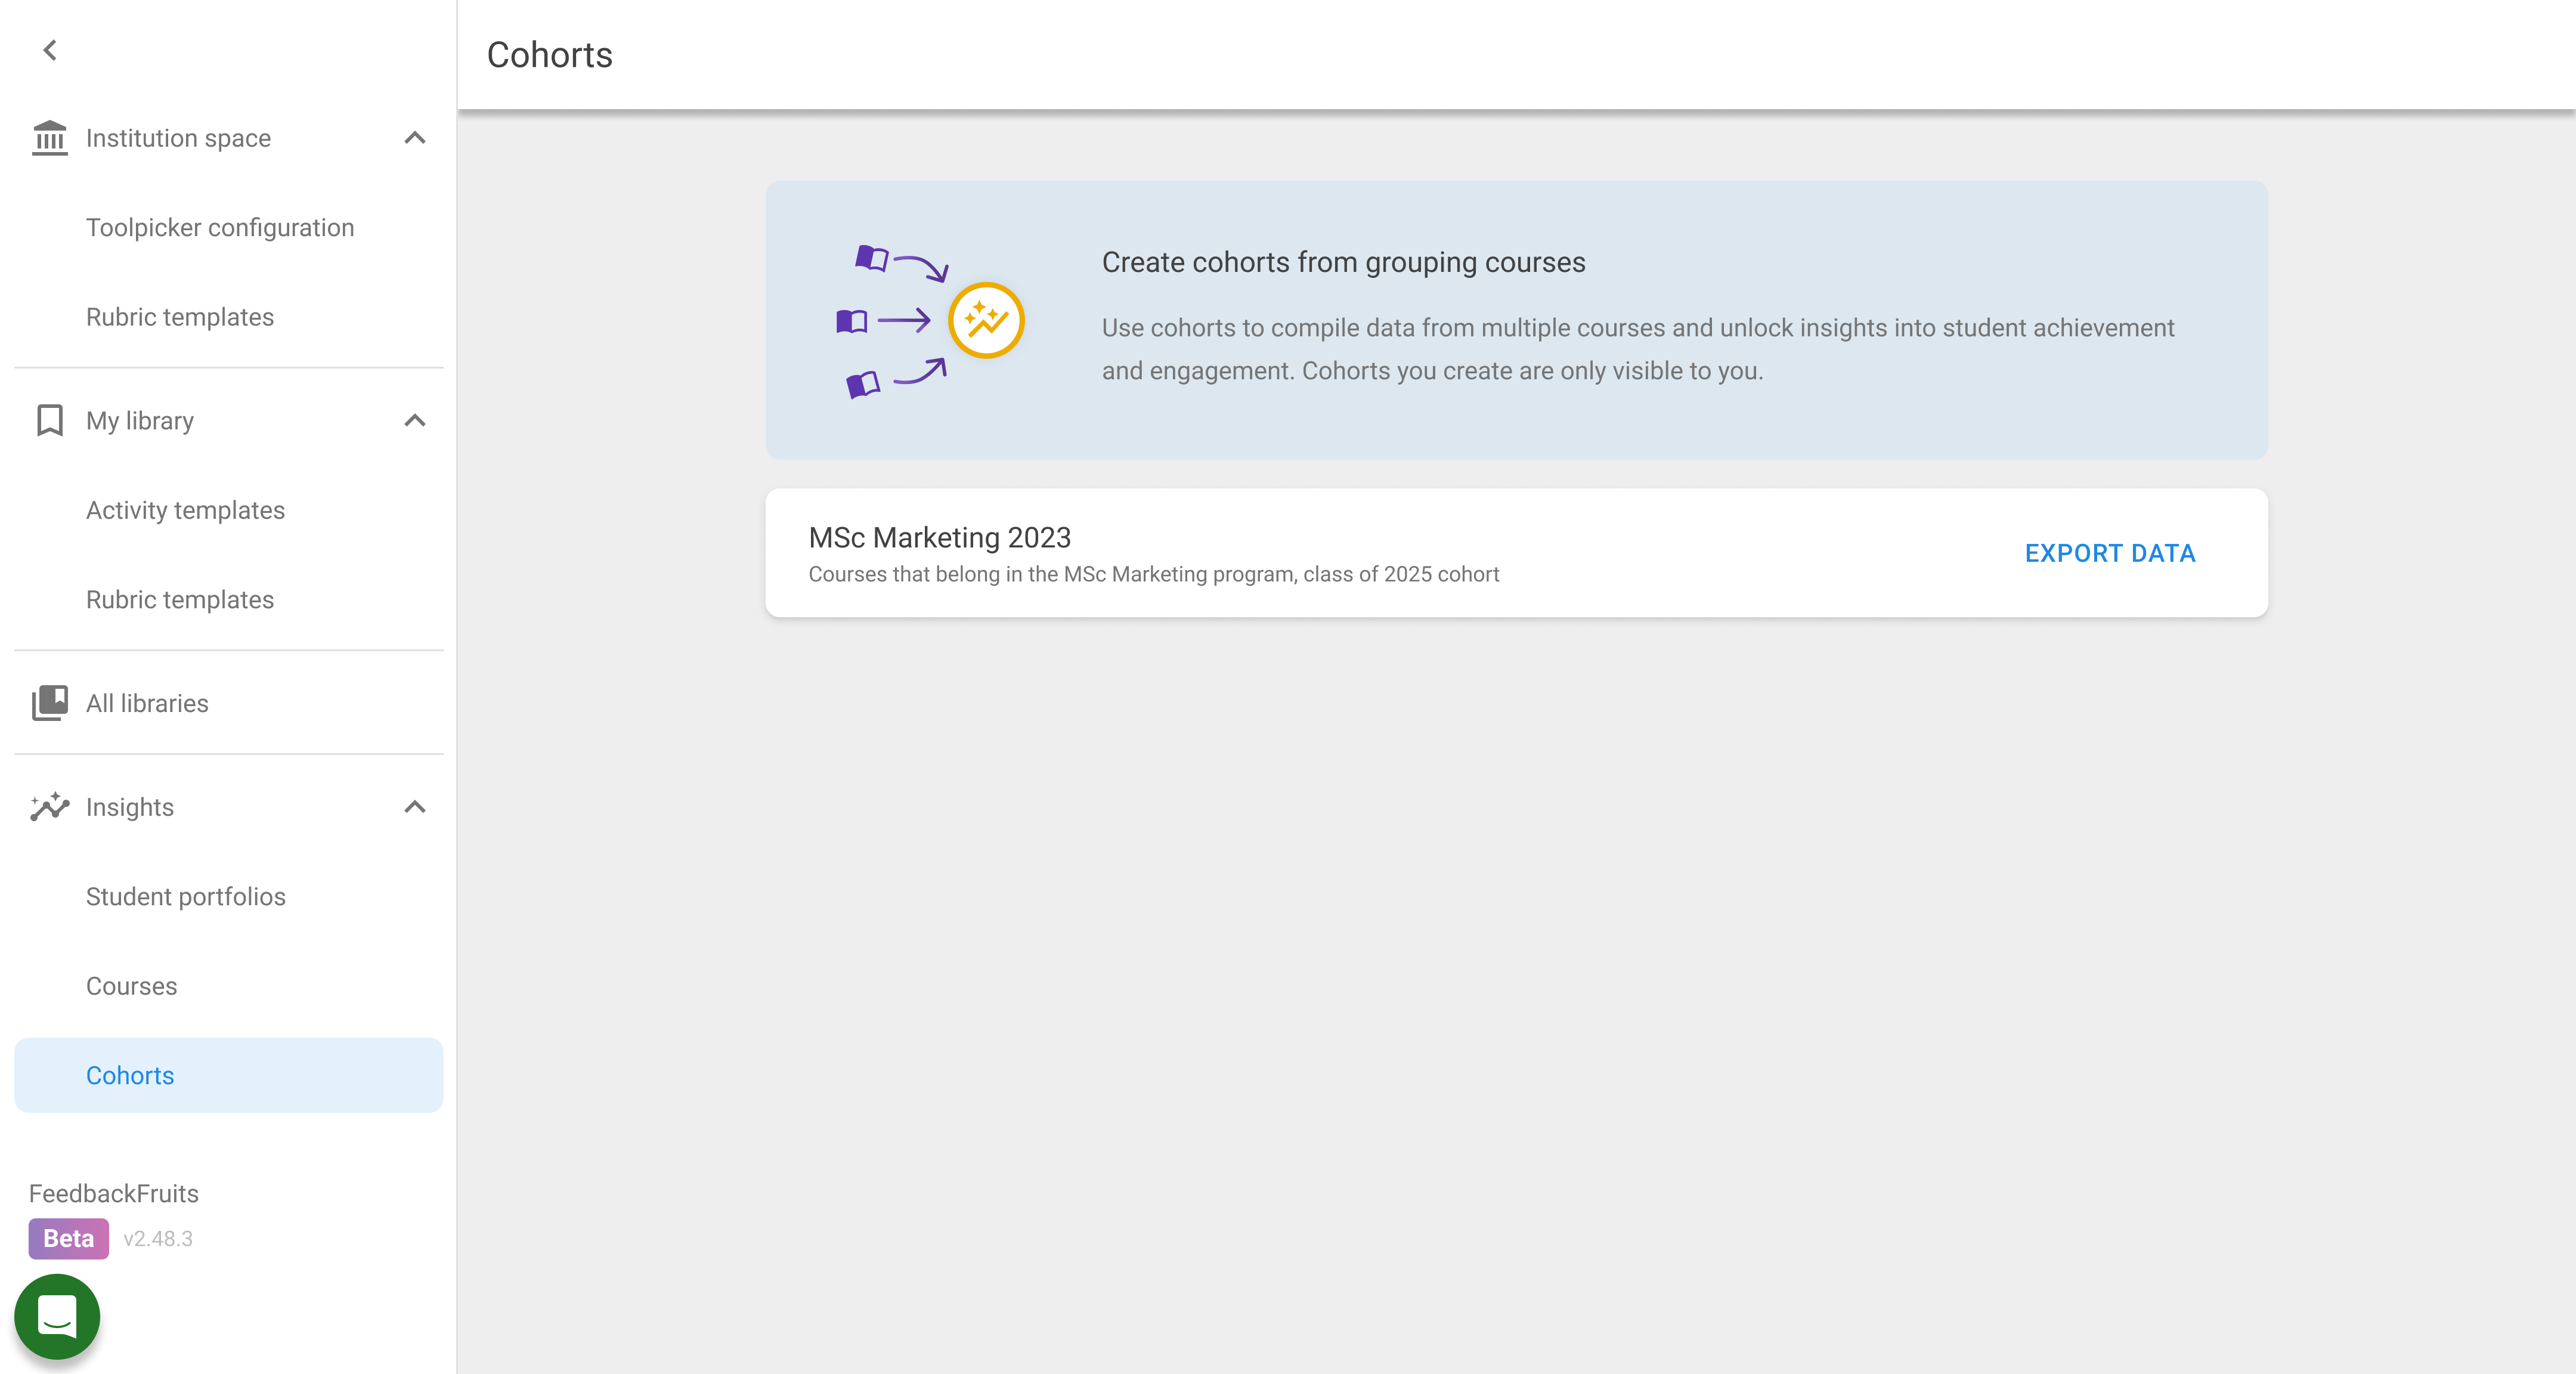Click the Cohorts page heading
This screenshot has width=2576, height=1374.
click(550, 55)
